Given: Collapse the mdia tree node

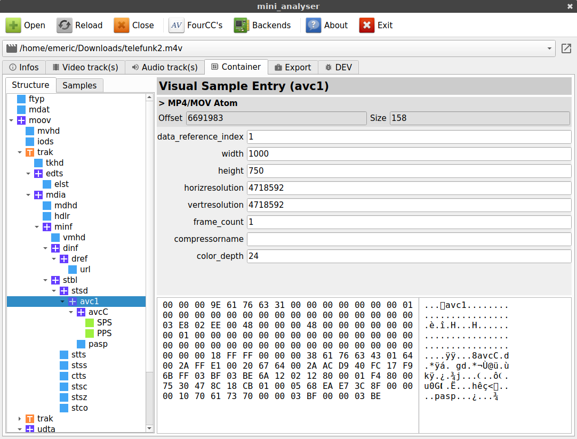Looking at the screenshot, I should (x=28, y=195).
